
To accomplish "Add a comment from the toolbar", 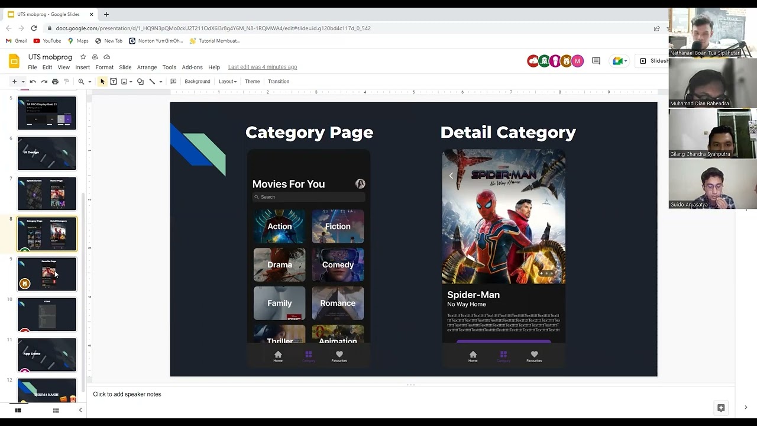I will click(x=173, y=82).
